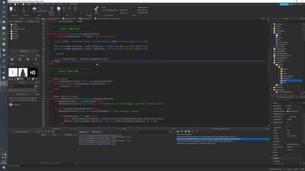Screen dimensions: 305x171
Task: Click Expand All Folds in the ribbon
Action: 142,10
